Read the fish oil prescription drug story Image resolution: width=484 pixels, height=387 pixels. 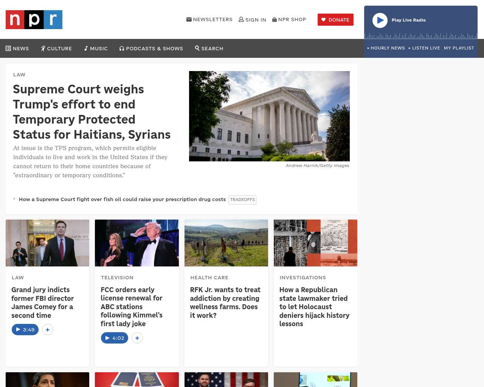point(122,199)
